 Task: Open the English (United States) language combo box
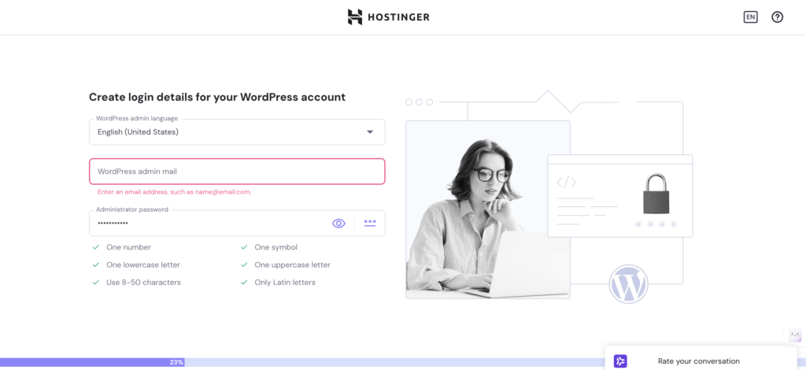click(x=228, y=132)
